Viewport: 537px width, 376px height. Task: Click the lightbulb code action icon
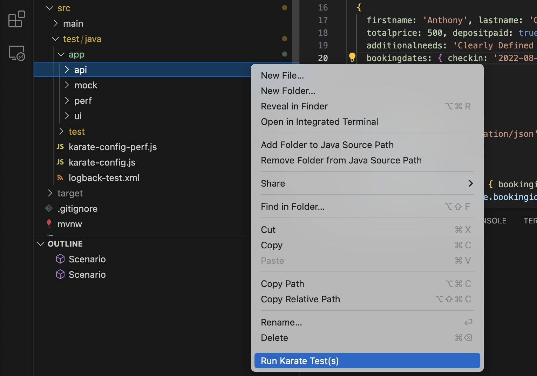[x=352, y=57]
